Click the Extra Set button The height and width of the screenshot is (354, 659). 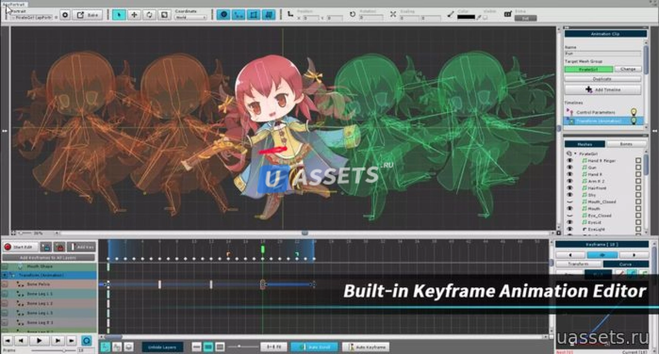coord(526,18)
